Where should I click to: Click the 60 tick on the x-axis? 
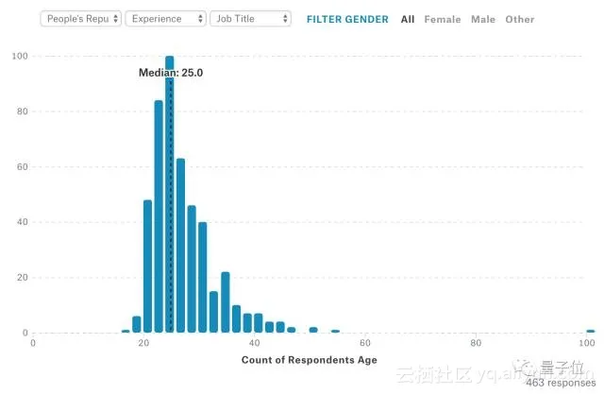click(365, 344)
